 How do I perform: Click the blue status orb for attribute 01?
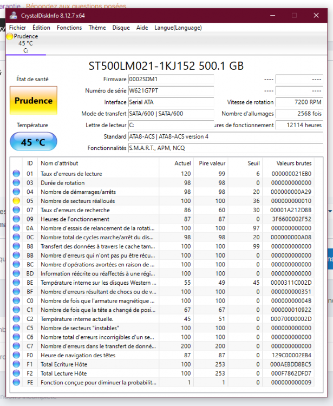(x=16, y=174)
